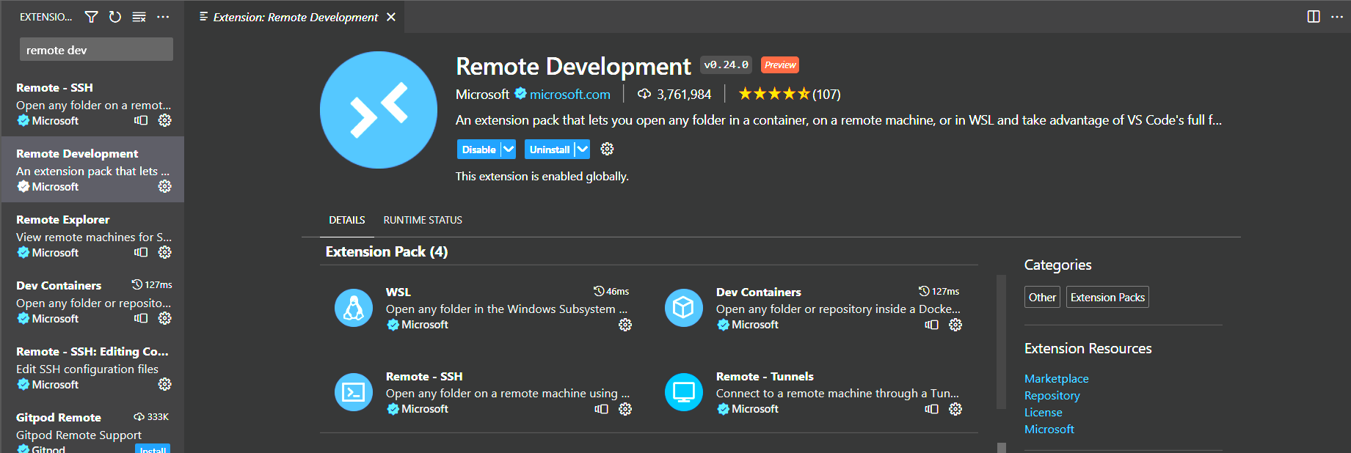Install the Gitpod Remote extension

click(x=153, y=449)
